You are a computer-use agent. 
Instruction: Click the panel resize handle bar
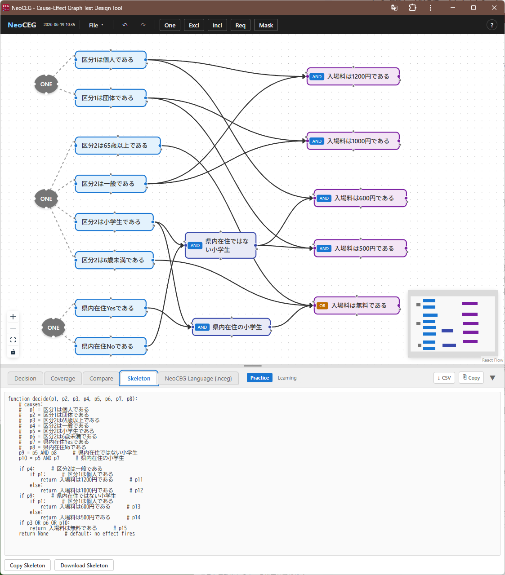[253, 366]
